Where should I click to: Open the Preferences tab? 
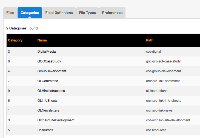(x=112, y=13)
